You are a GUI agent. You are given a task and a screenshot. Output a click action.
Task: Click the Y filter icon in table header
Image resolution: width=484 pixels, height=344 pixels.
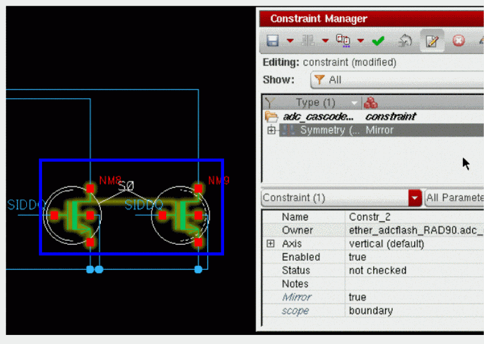pyautogui.click(x=269, y=103)
